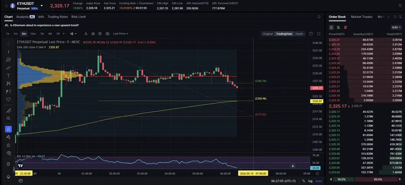Image resolution: width=405 pixels, height=185 pixels.
Task: Open the Info tab
Action: [x=41, y=17]
